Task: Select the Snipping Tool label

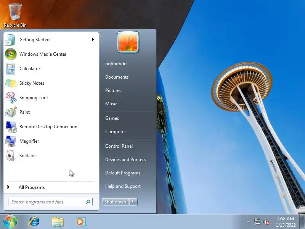Action: 34,98
